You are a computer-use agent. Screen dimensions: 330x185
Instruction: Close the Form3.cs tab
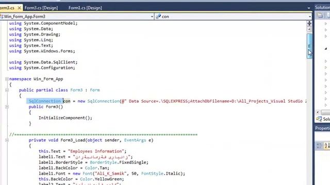(20, 8)
